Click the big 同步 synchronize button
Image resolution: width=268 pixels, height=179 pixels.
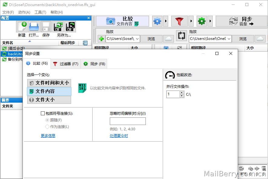pyautogui.click(x=241, y=21)
